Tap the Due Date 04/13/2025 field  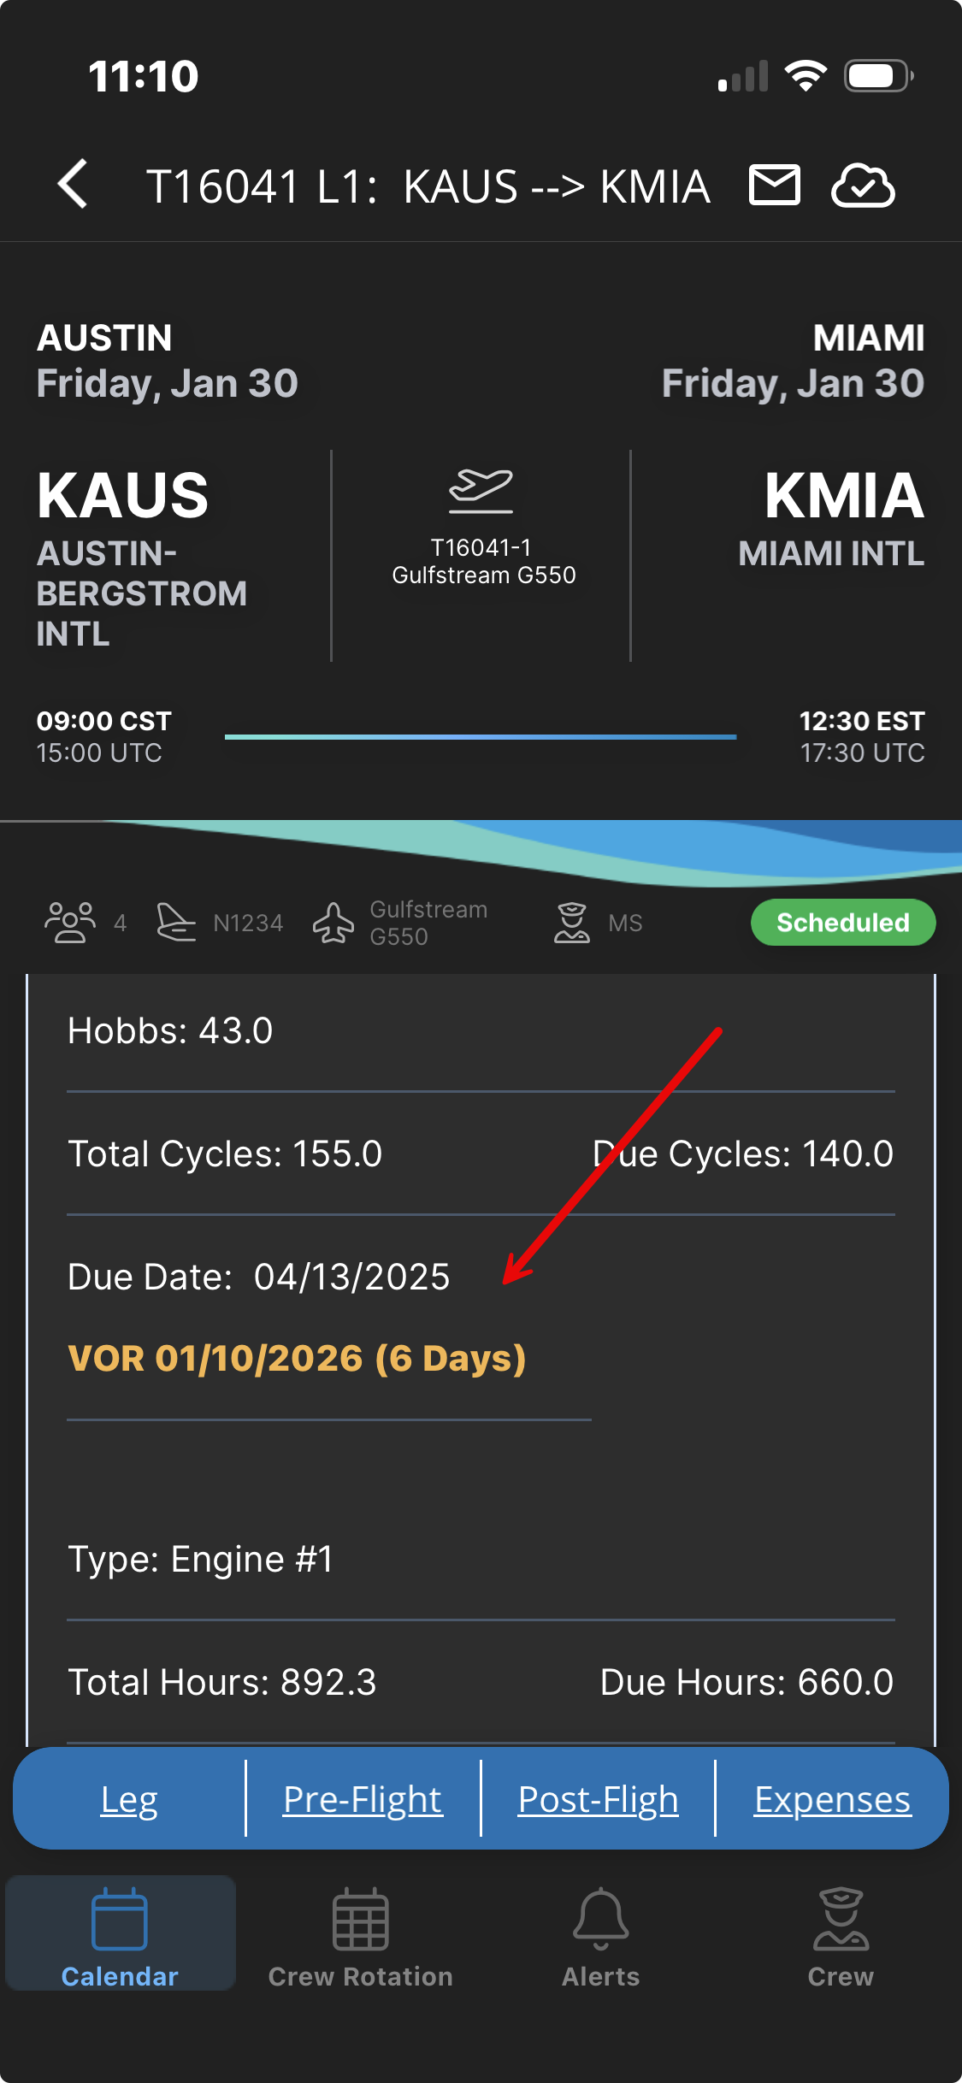point(258,1277)
